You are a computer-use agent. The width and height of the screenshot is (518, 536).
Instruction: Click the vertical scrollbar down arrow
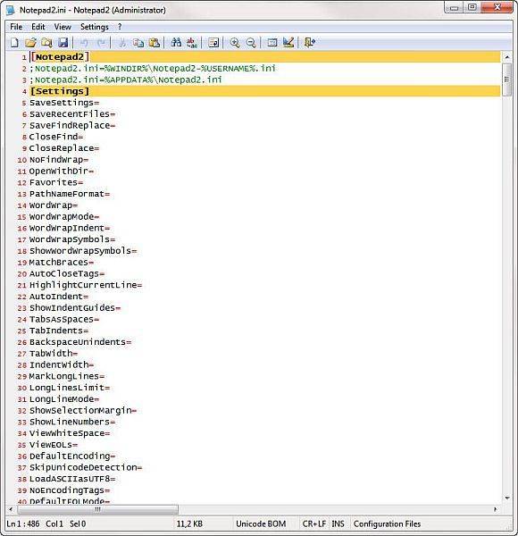point(507,498)
